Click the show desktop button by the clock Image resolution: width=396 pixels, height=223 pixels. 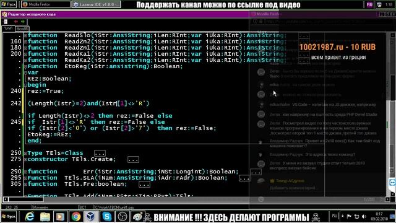pyautogui.click(x=392, y=216)
